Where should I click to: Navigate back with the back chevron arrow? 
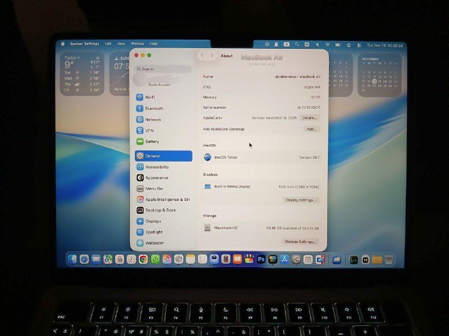point(203,56)
